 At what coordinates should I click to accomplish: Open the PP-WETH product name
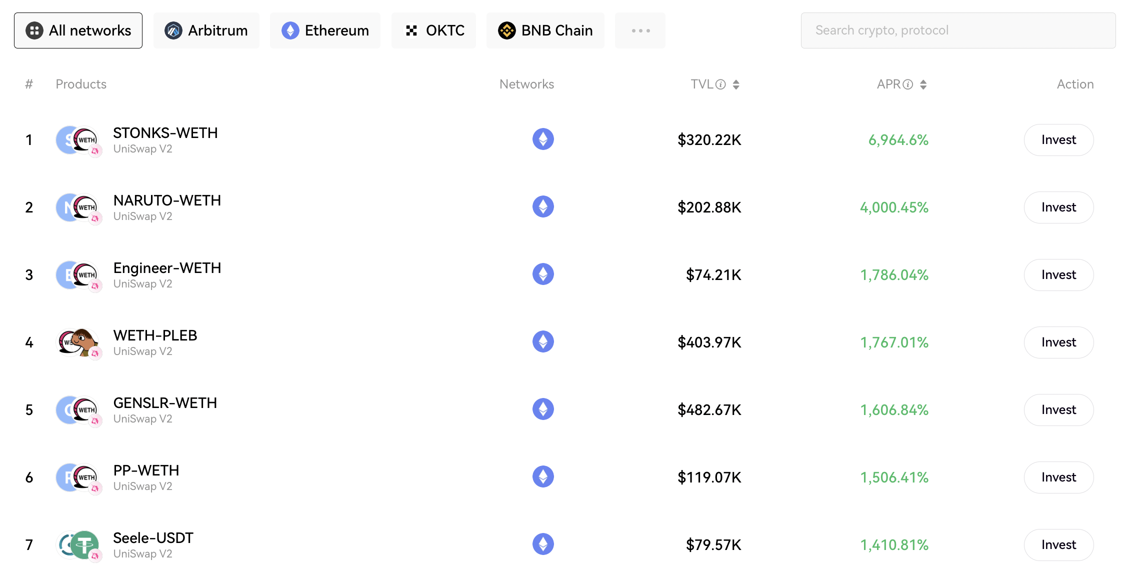point(146,470)
